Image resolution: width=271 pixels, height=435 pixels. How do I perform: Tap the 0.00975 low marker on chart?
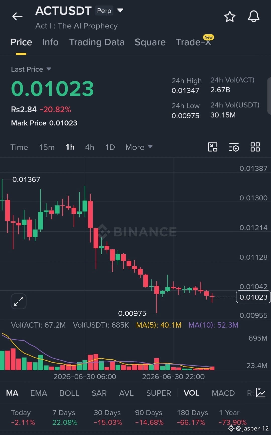[x=132, y=313]
